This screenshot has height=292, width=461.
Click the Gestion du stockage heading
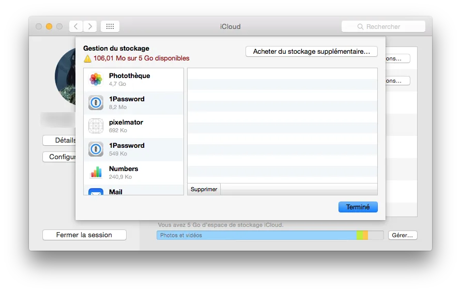tap(116, 48)
